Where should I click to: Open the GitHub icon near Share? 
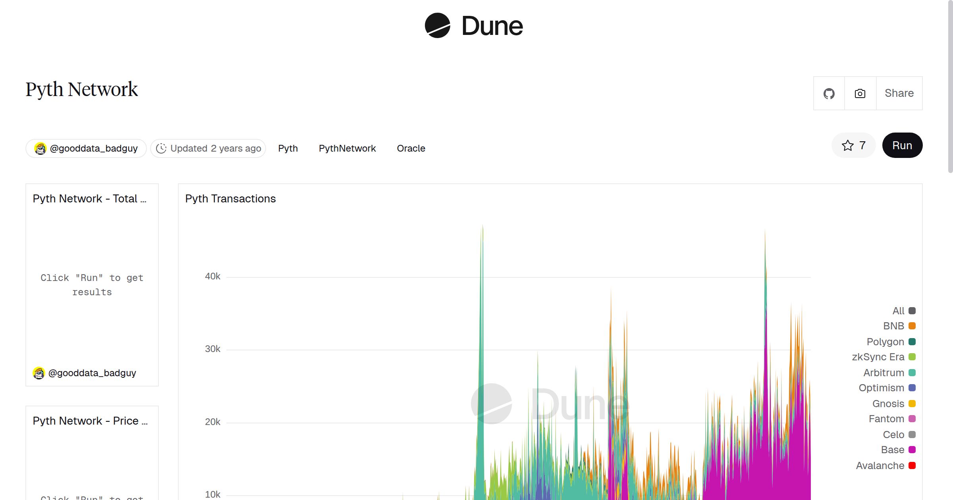pos(829,93)
